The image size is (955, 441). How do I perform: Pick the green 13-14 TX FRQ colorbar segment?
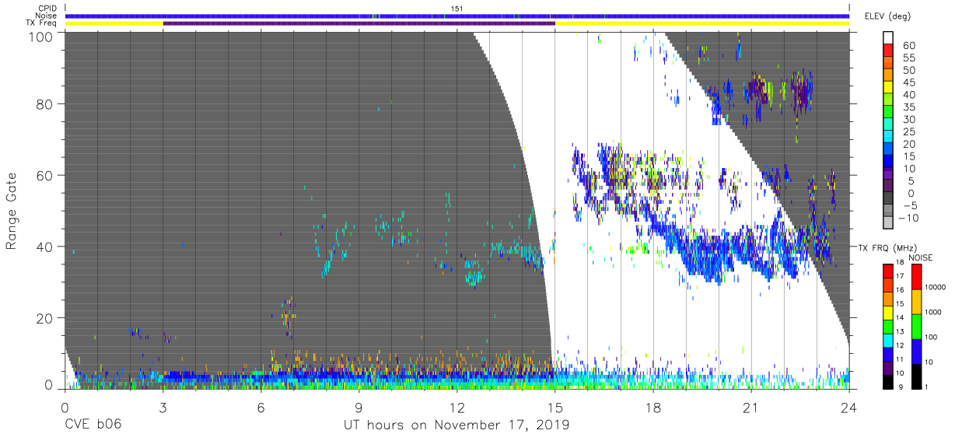click(x=889, y=327)
